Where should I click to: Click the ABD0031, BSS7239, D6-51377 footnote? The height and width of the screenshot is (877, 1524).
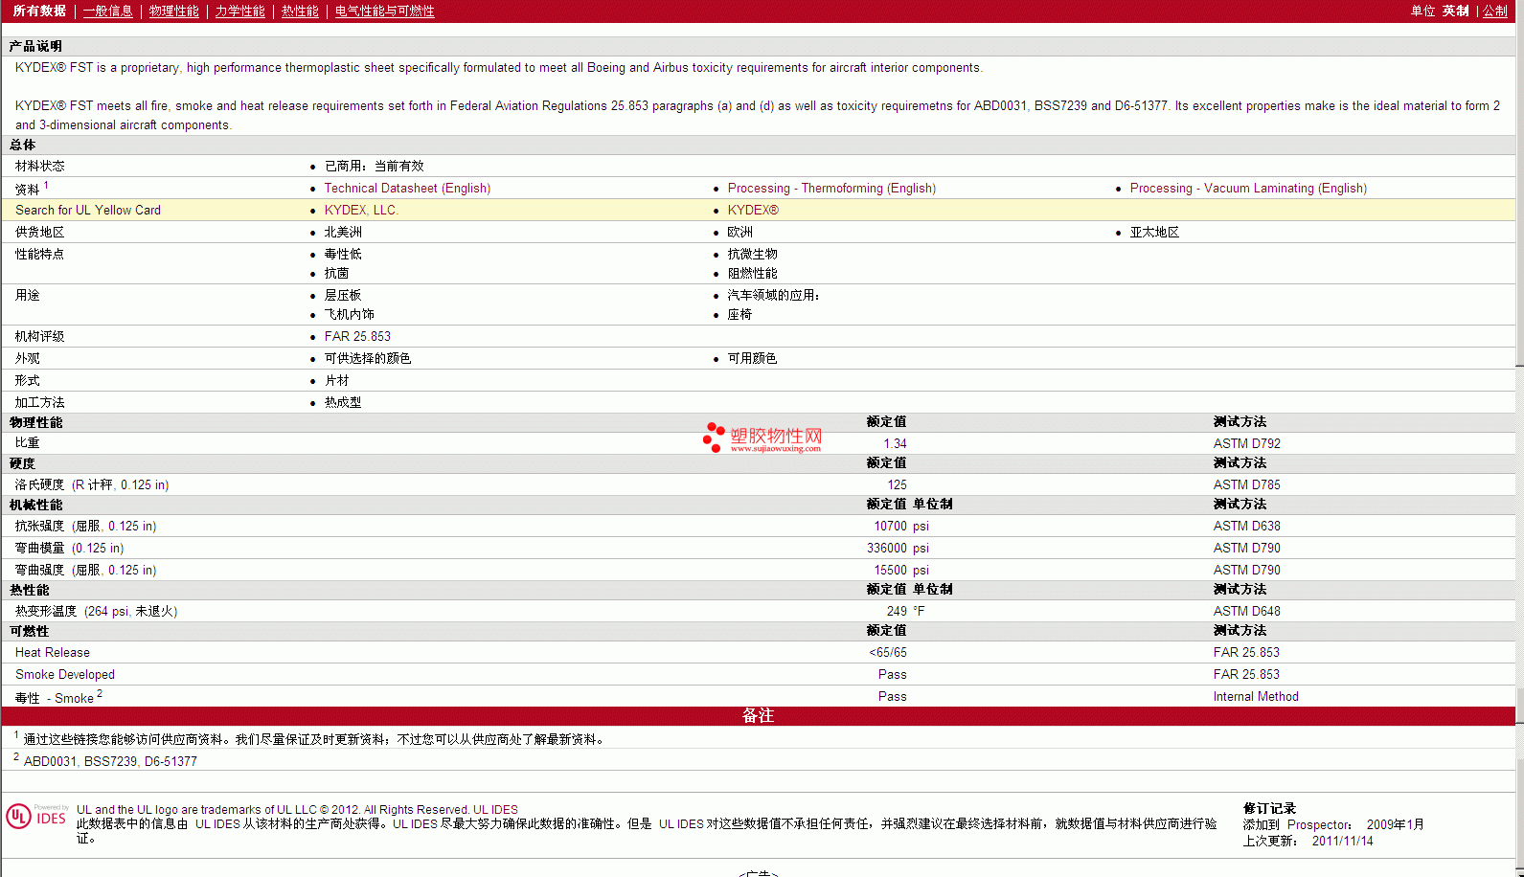110,762
